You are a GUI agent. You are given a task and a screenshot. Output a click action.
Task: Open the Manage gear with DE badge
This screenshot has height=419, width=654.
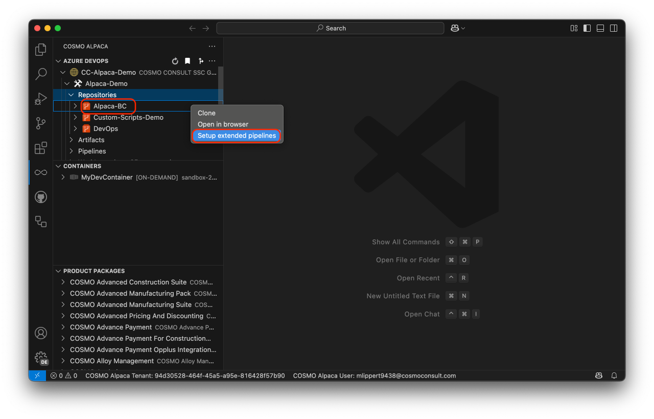[41, 358]
